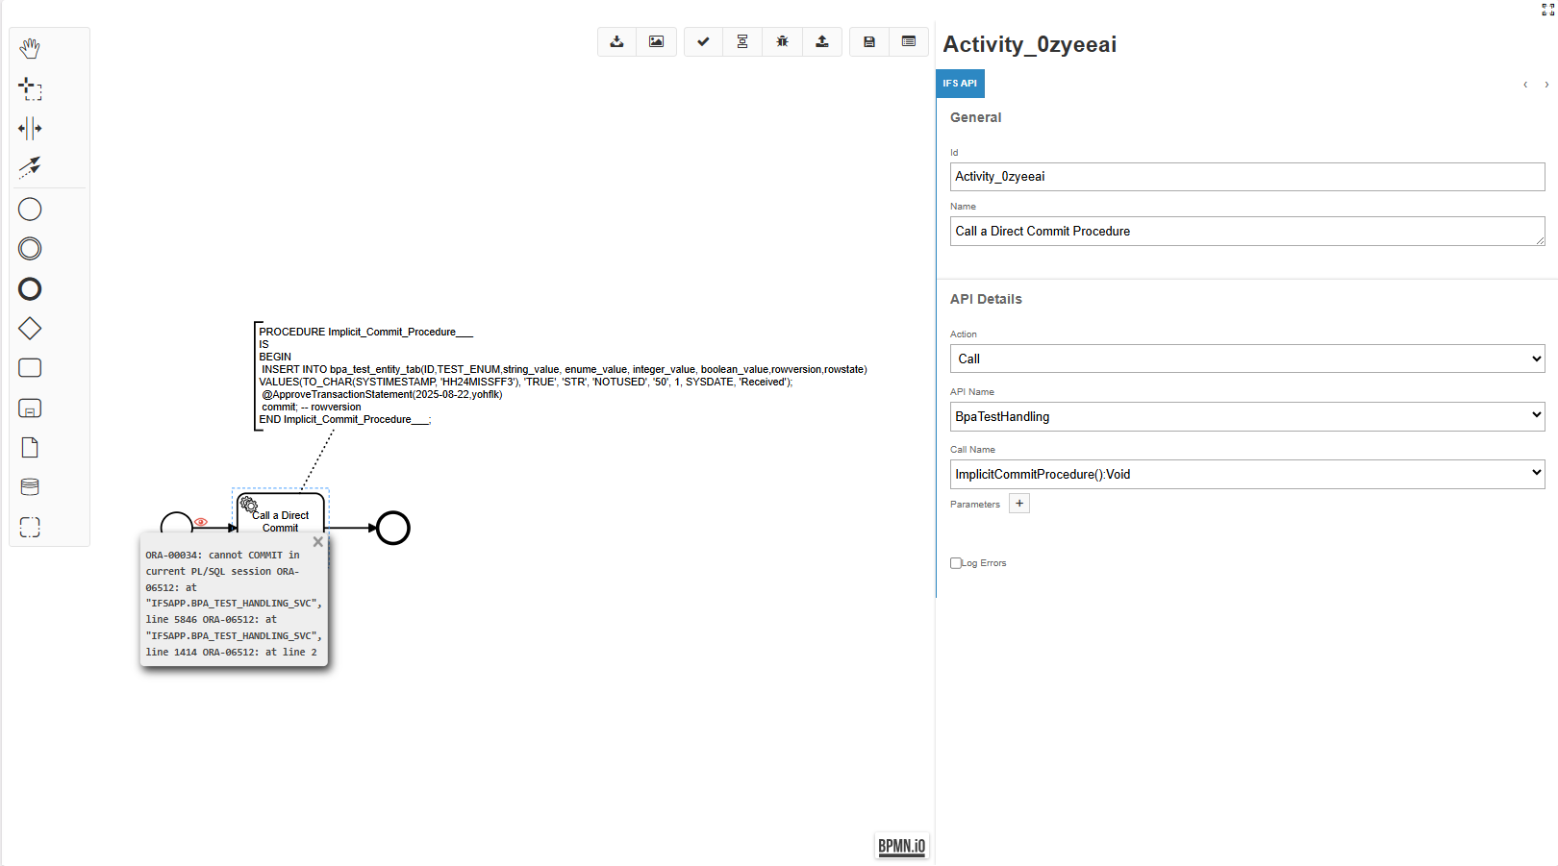Toggle fullscreen icon at top right
The image size is (1558, 866).
1547,10
